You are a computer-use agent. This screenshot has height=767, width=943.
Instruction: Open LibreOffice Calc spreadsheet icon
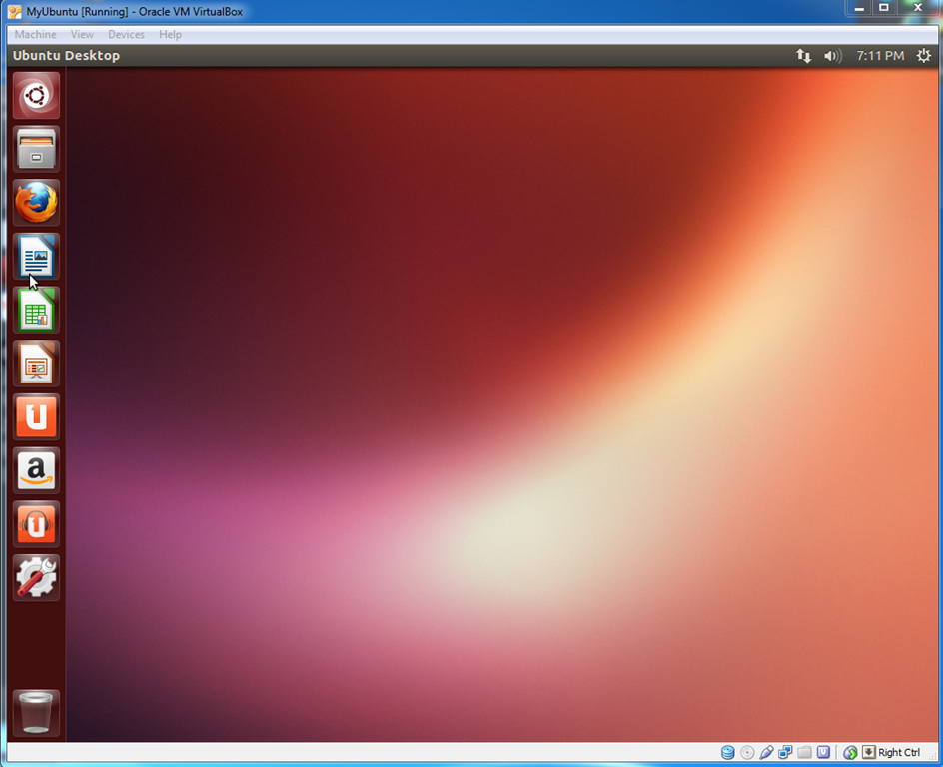point(36,310)
